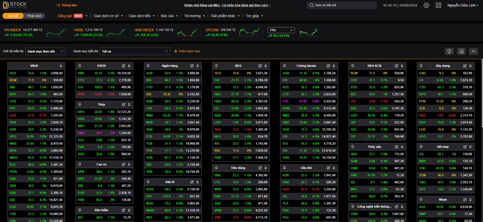Pin the Xây dựng panel
This screenshot has width=483, height=222.
[x=422, y=66]
